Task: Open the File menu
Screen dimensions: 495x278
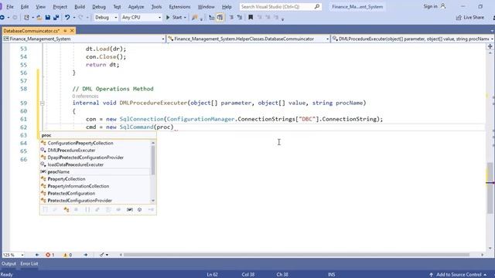Action: point(10,6)
